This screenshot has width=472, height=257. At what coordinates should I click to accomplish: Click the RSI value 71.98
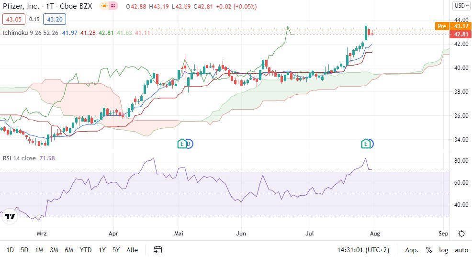pos(47,158)
